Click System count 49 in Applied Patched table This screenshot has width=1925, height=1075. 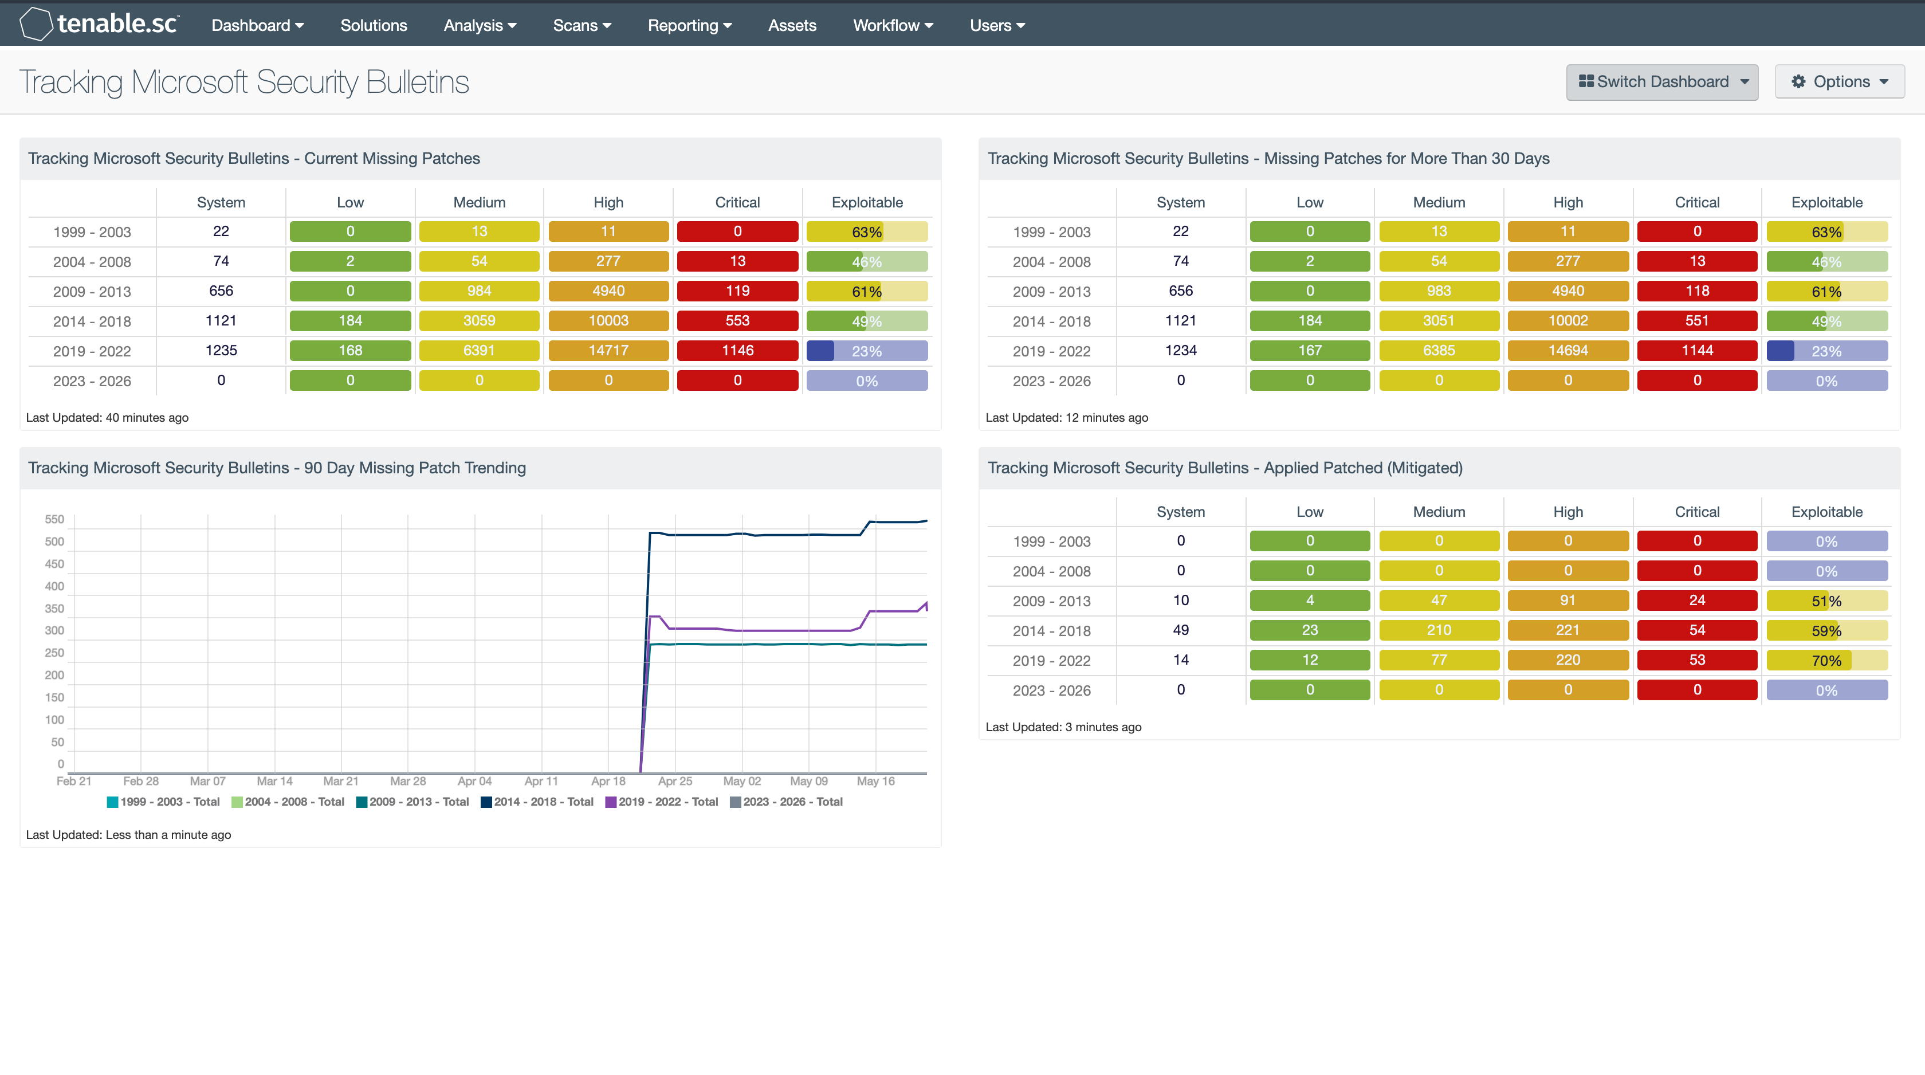coord(1181,630)
